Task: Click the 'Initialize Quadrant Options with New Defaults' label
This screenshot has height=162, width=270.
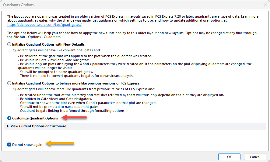Action: (48, 44)
